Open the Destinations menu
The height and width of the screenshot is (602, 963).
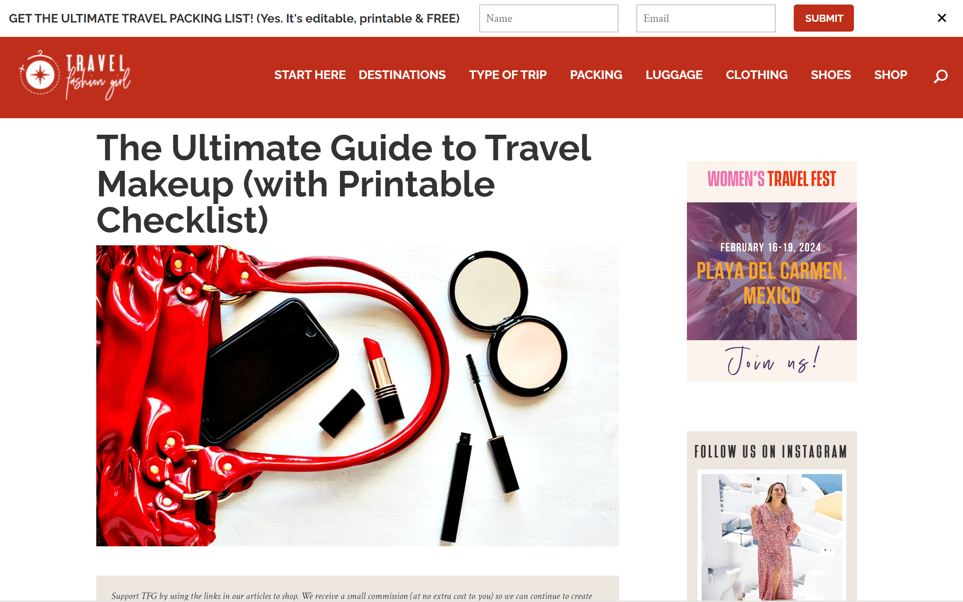402,75
